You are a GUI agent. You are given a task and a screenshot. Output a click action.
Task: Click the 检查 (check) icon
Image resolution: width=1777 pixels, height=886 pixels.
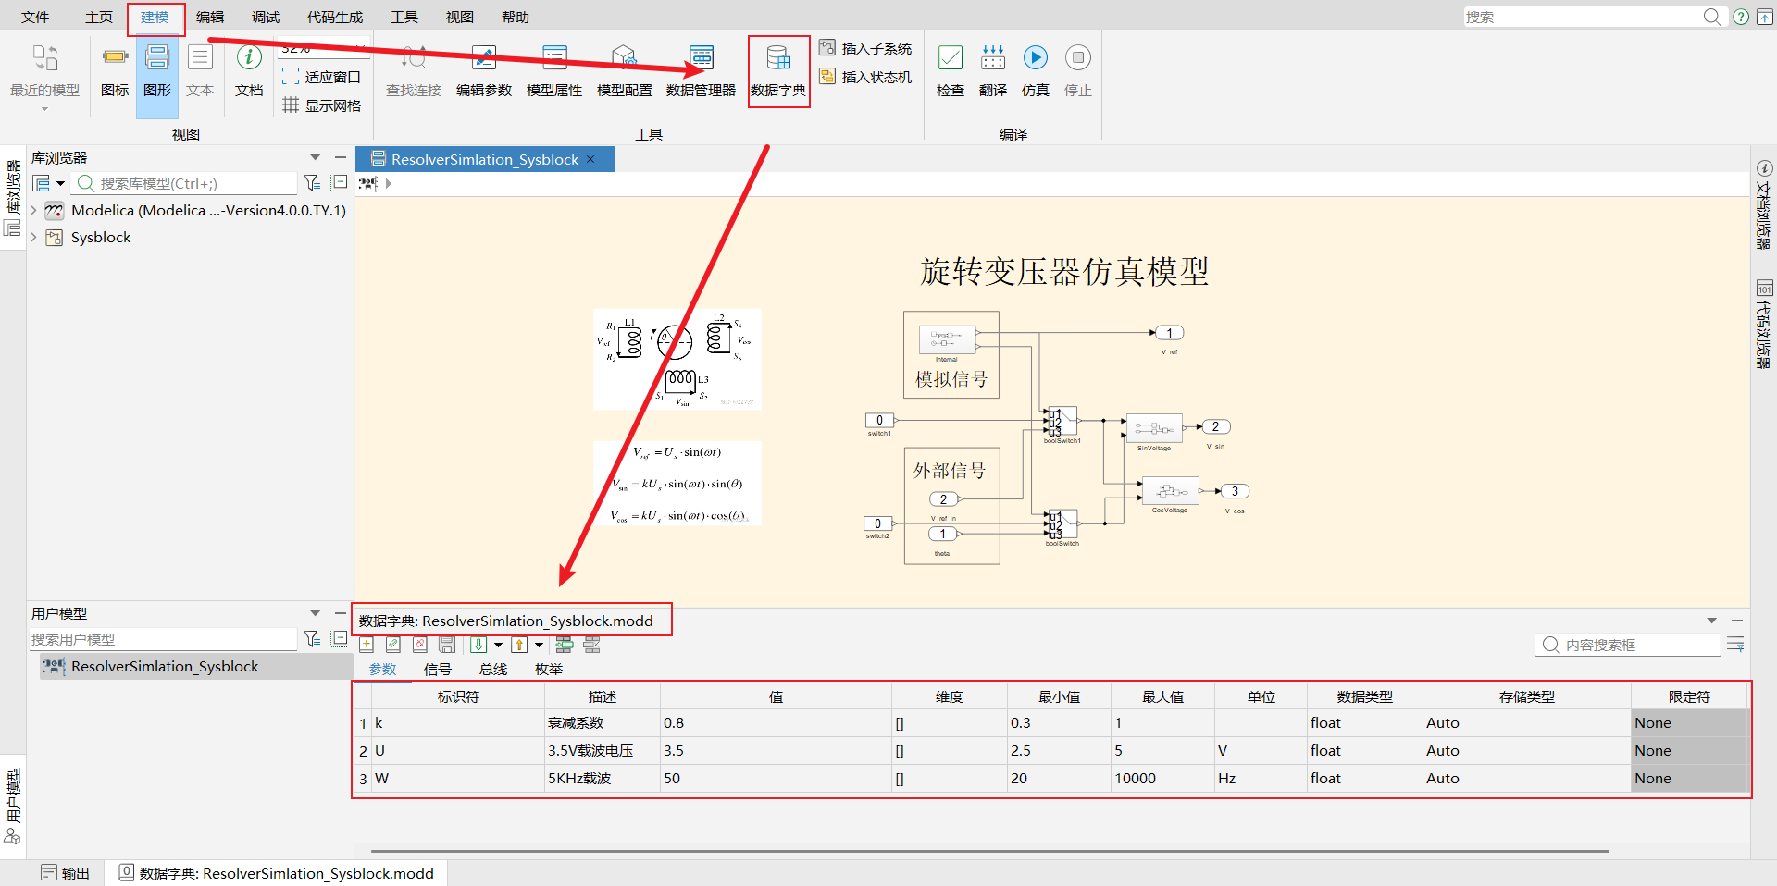click(x=950, y=59)
